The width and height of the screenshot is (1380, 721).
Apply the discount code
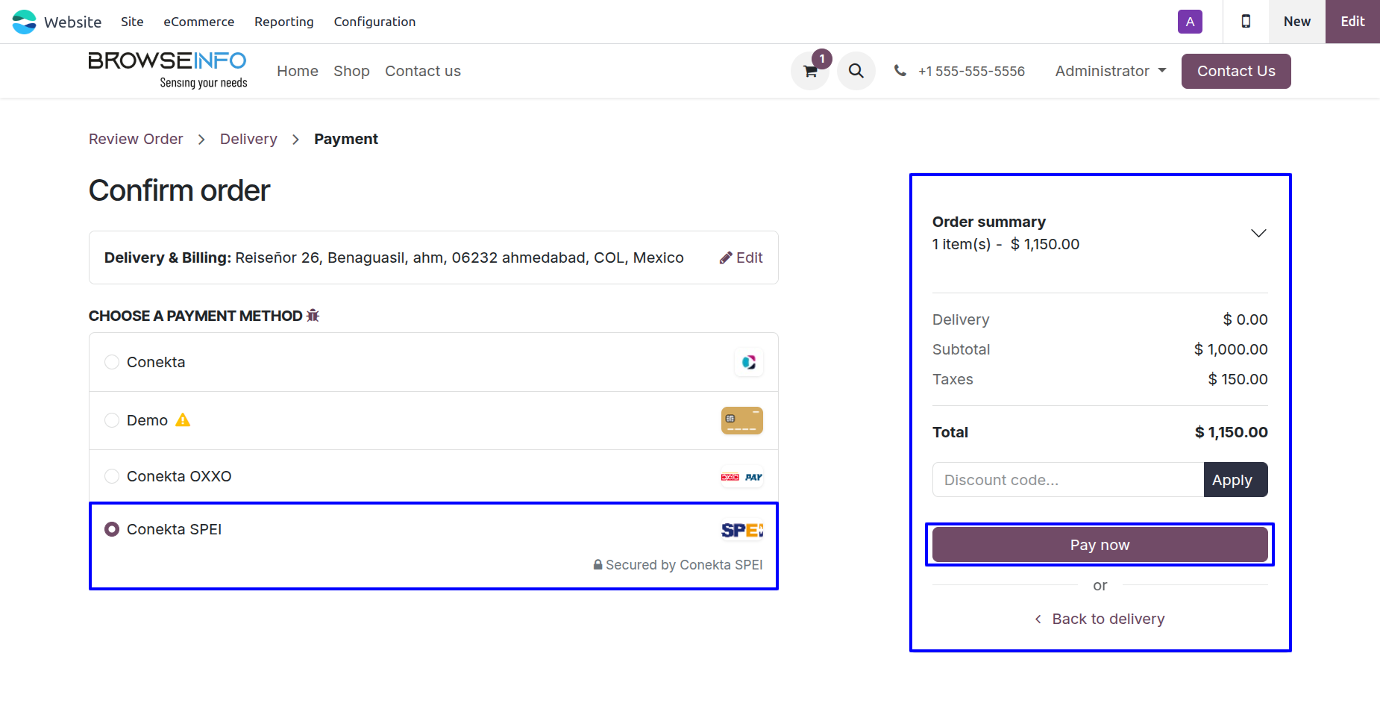[x=1235, y=480]
